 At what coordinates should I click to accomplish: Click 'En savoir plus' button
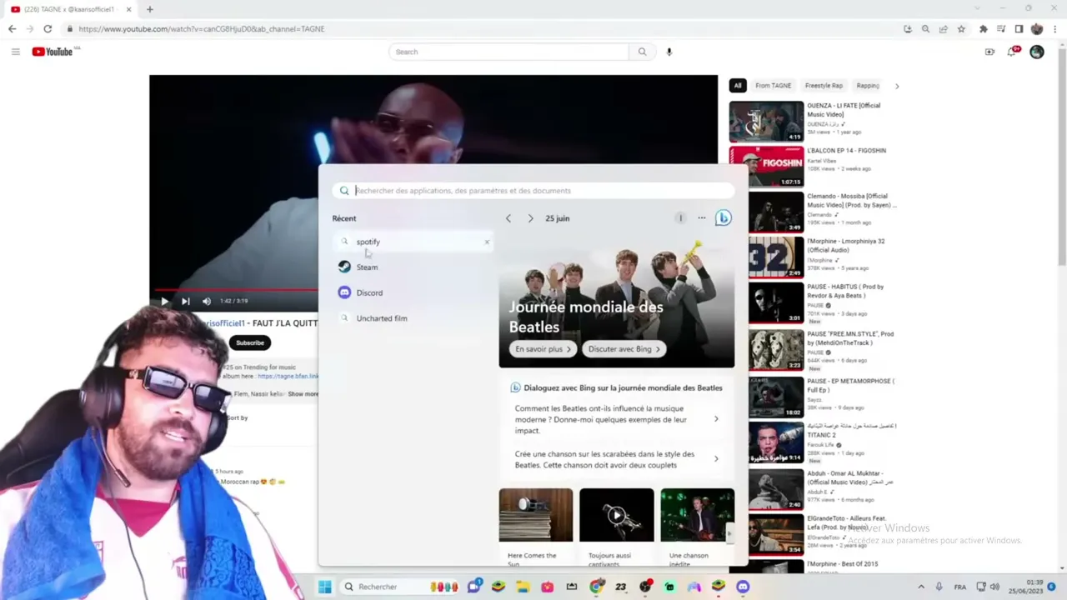click(x=544, y=349)
